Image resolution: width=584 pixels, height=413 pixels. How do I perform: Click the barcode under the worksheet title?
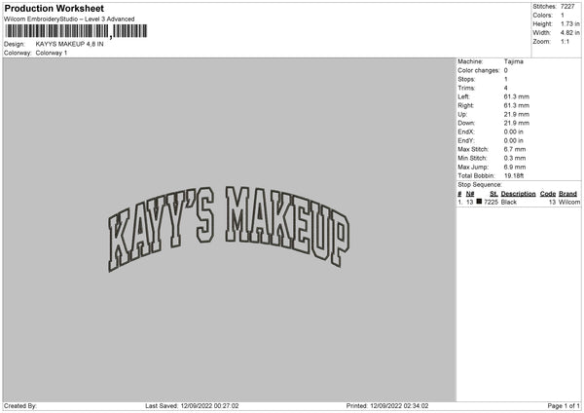(x=76, y=31)
